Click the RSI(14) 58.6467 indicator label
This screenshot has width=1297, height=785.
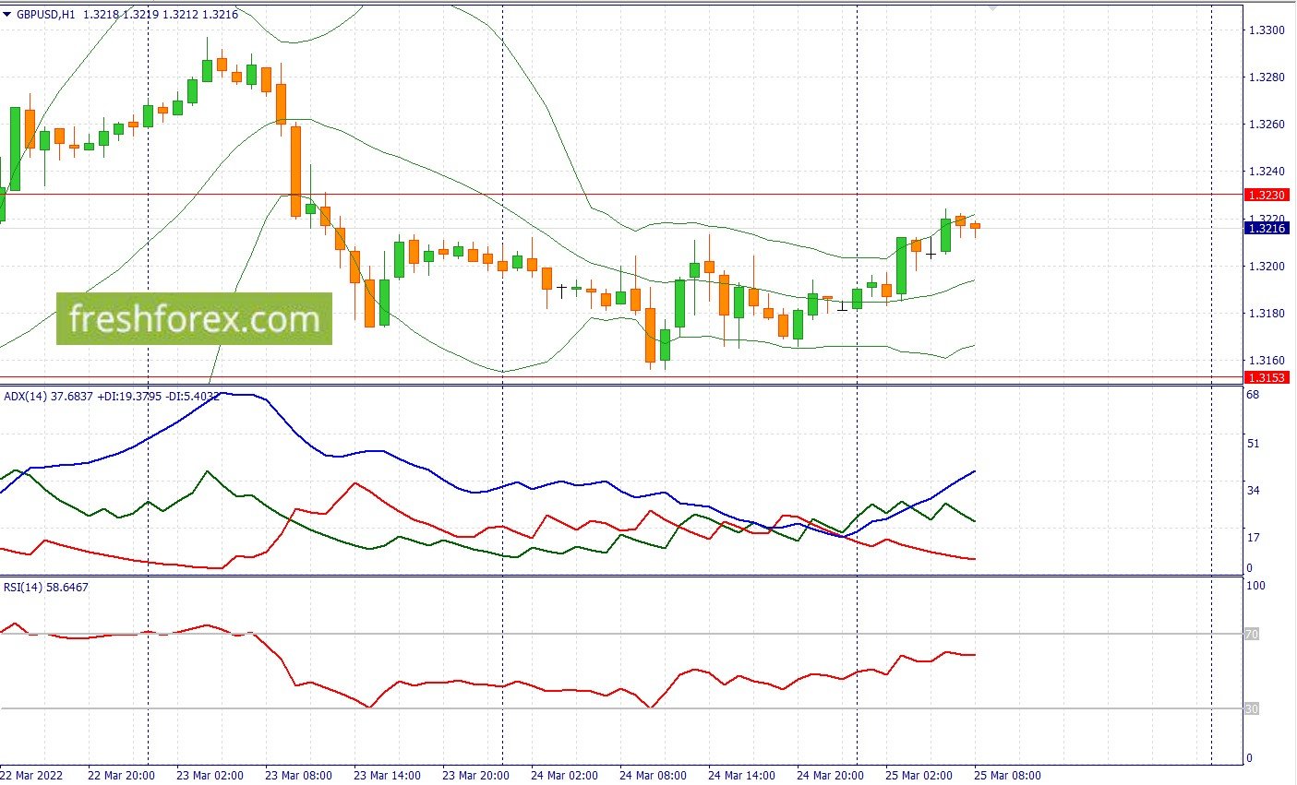[x=46, y=587]
